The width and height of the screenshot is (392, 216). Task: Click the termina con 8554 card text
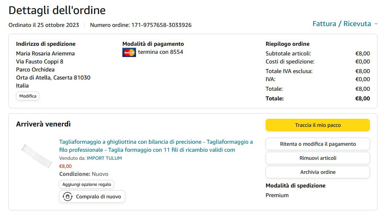point(160,52)
